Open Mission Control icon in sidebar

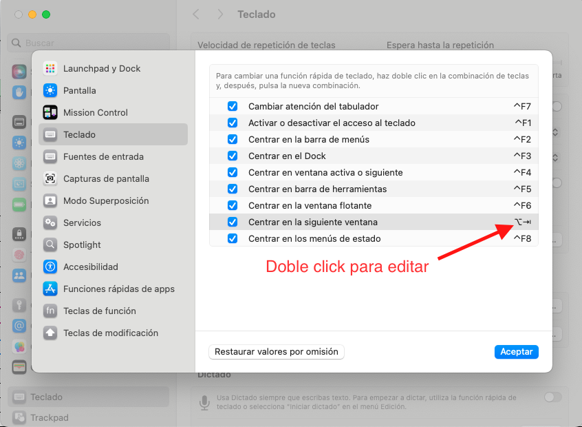click(x=50, y=112)
